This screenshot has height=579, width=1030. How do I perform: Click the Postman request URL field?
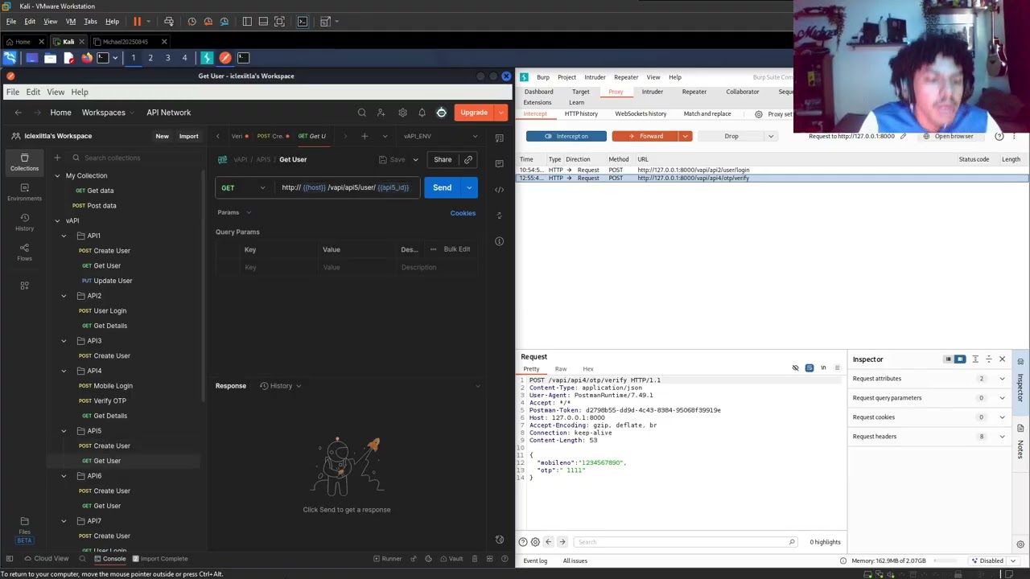[x=346, y=188]
